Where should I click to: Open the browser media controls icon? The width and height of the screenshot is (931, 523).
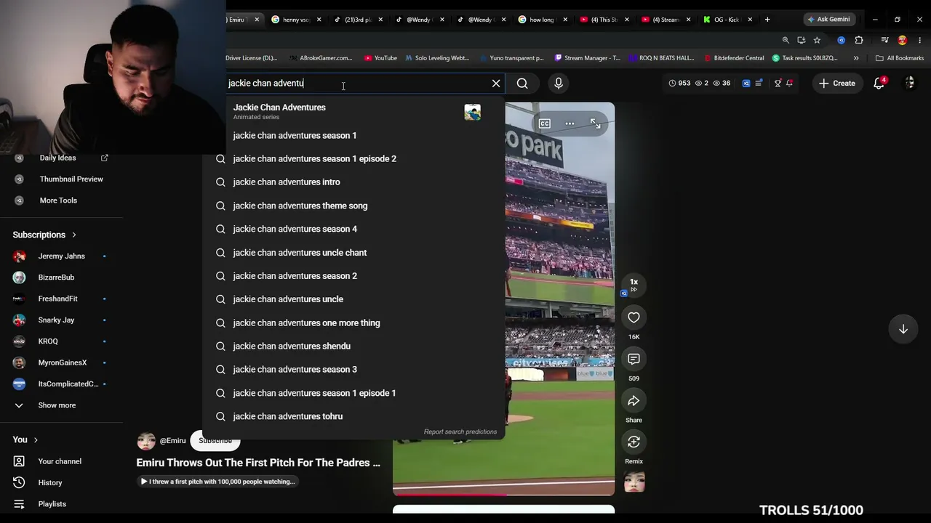pyautogui.click(x=884, y=40)
